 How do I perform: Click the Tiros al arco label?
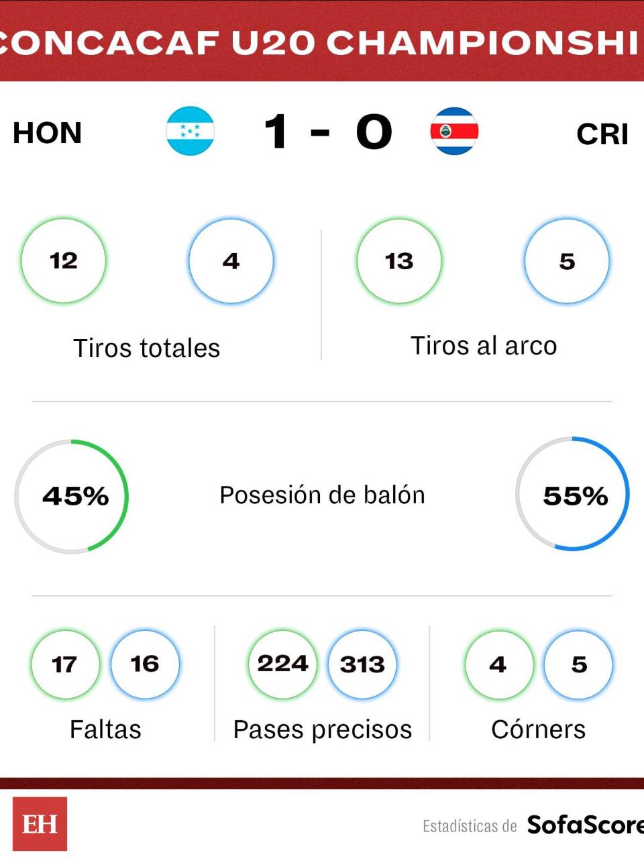(484, 346)
